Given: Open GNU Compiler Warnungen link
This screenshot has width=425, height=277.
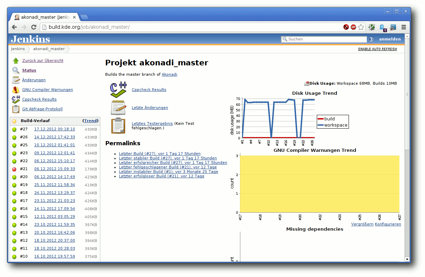Looking at the screenshot, I should [47, 90].
